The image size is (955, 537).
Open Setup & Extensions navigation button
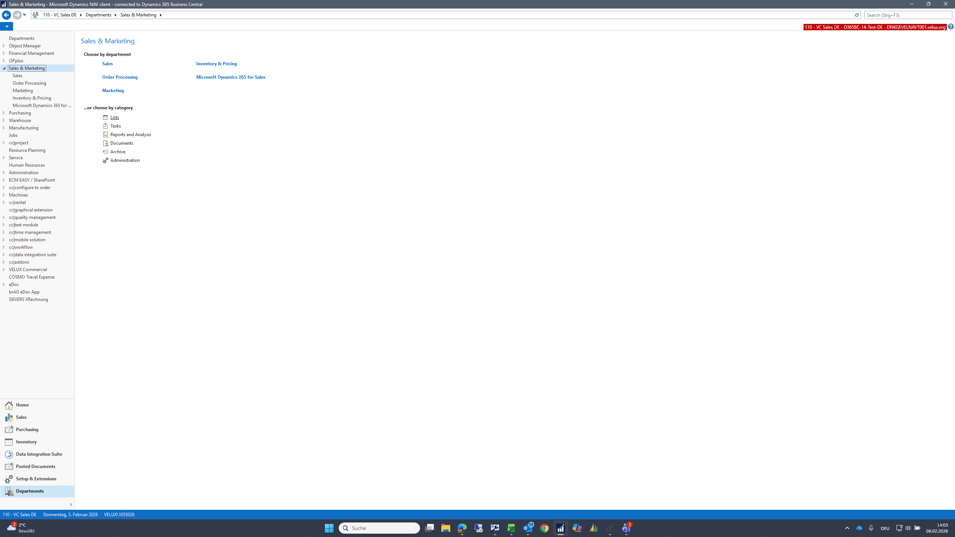point(37,479)
